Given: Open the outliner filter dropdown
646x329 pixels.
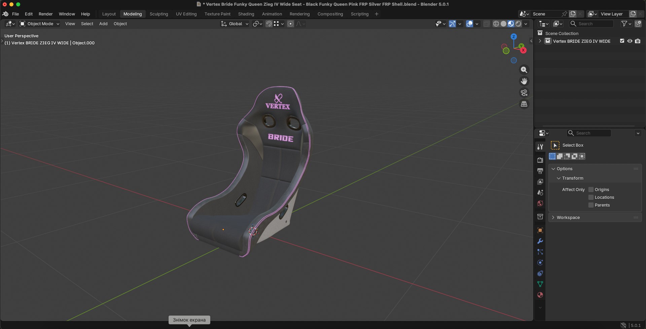Looking at the screenshot, I should click(626, 24).
